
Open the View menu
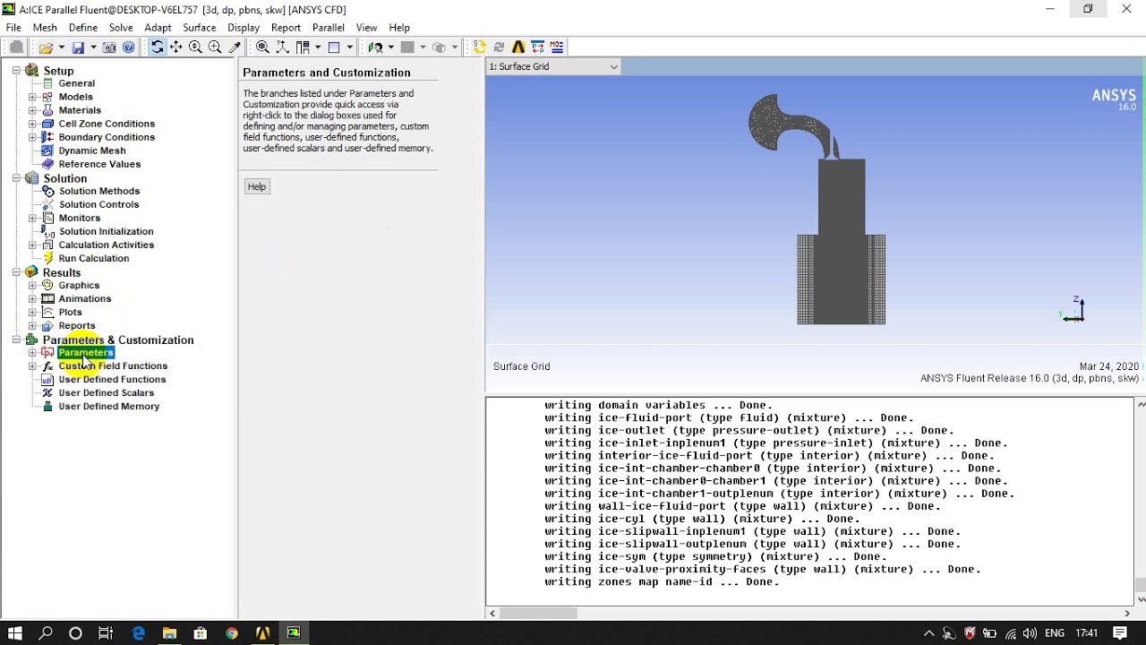366,28
